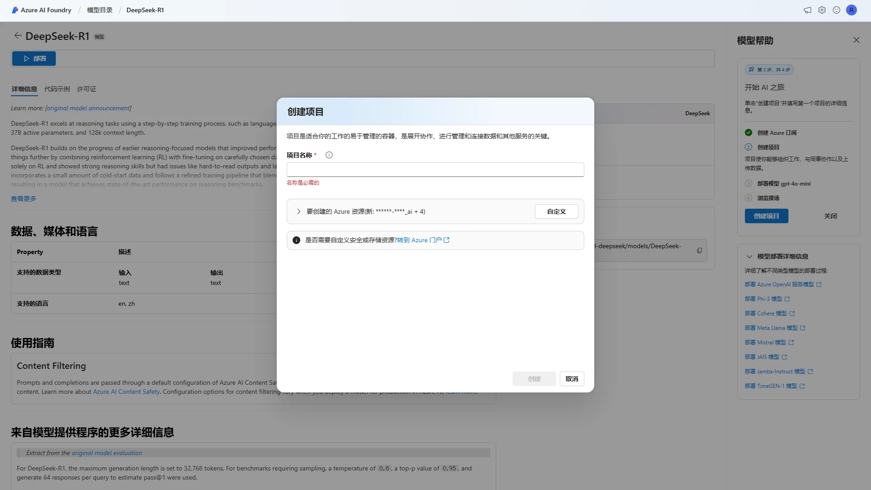Click the project name info icon
871x490 pixels.
[x=328, y=155]
